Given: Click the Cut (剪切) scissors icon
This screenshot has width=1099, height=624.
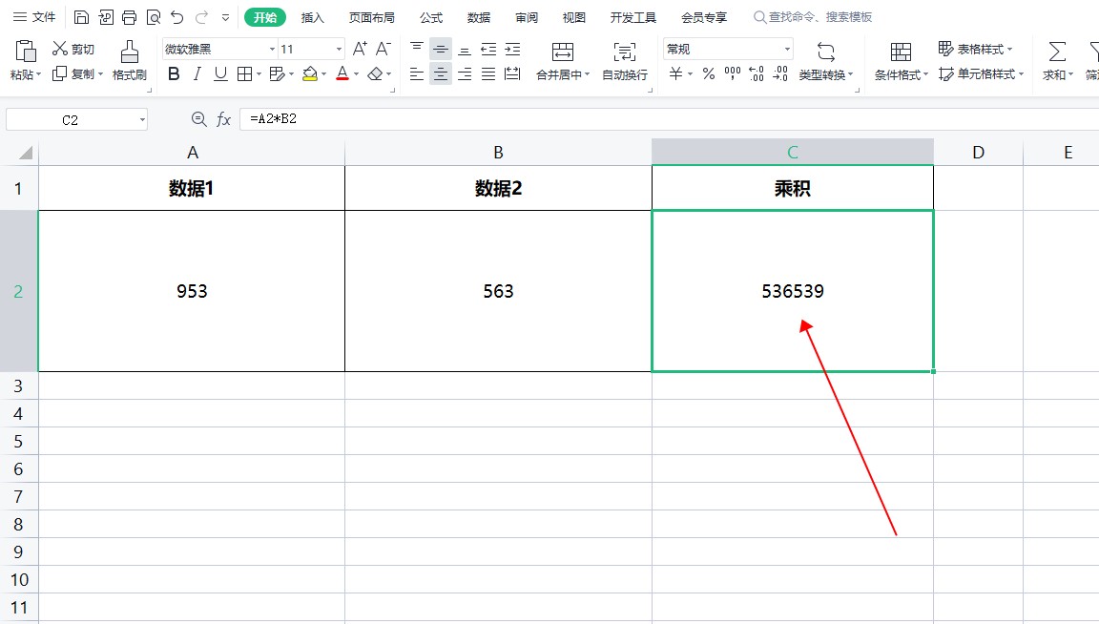Looking at the screenshot, I should tap(60, 49).
